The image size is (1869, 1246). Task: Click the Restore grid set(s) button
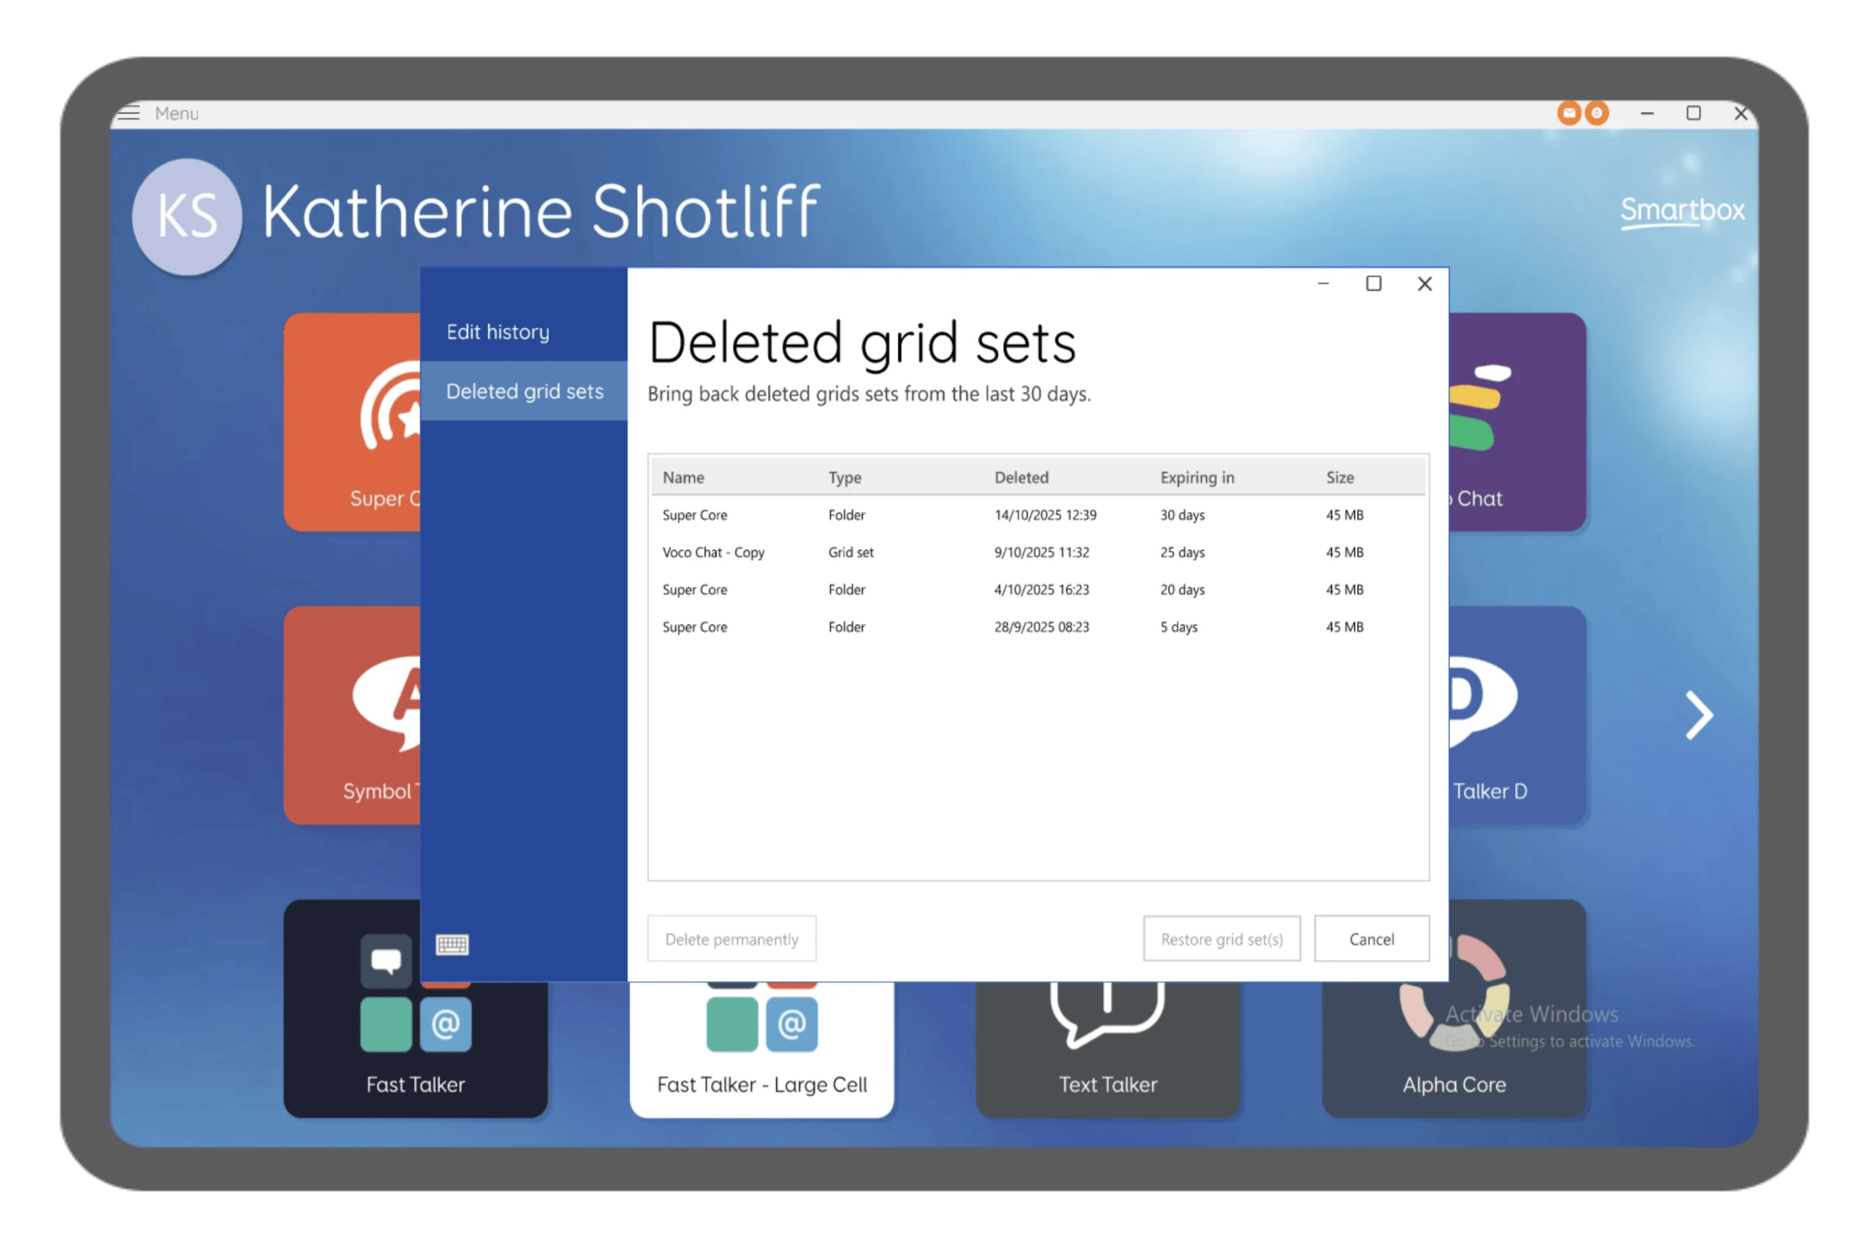(1221, 939)
